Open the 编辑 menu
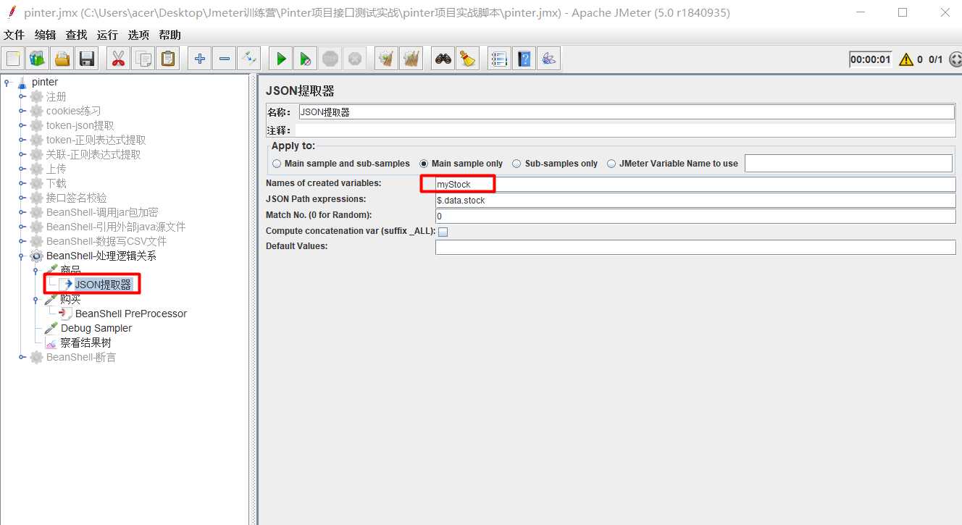This screenshot has width=962, height=525. click(45, 35)
